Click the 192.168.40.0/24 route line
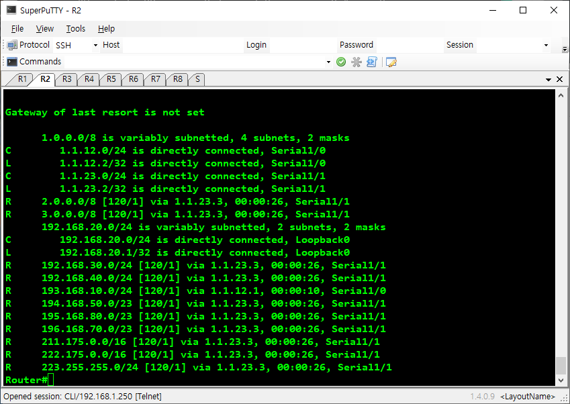The width and height of the screenshot is (570, 404). pyautogui.click(x=195, y=278)
